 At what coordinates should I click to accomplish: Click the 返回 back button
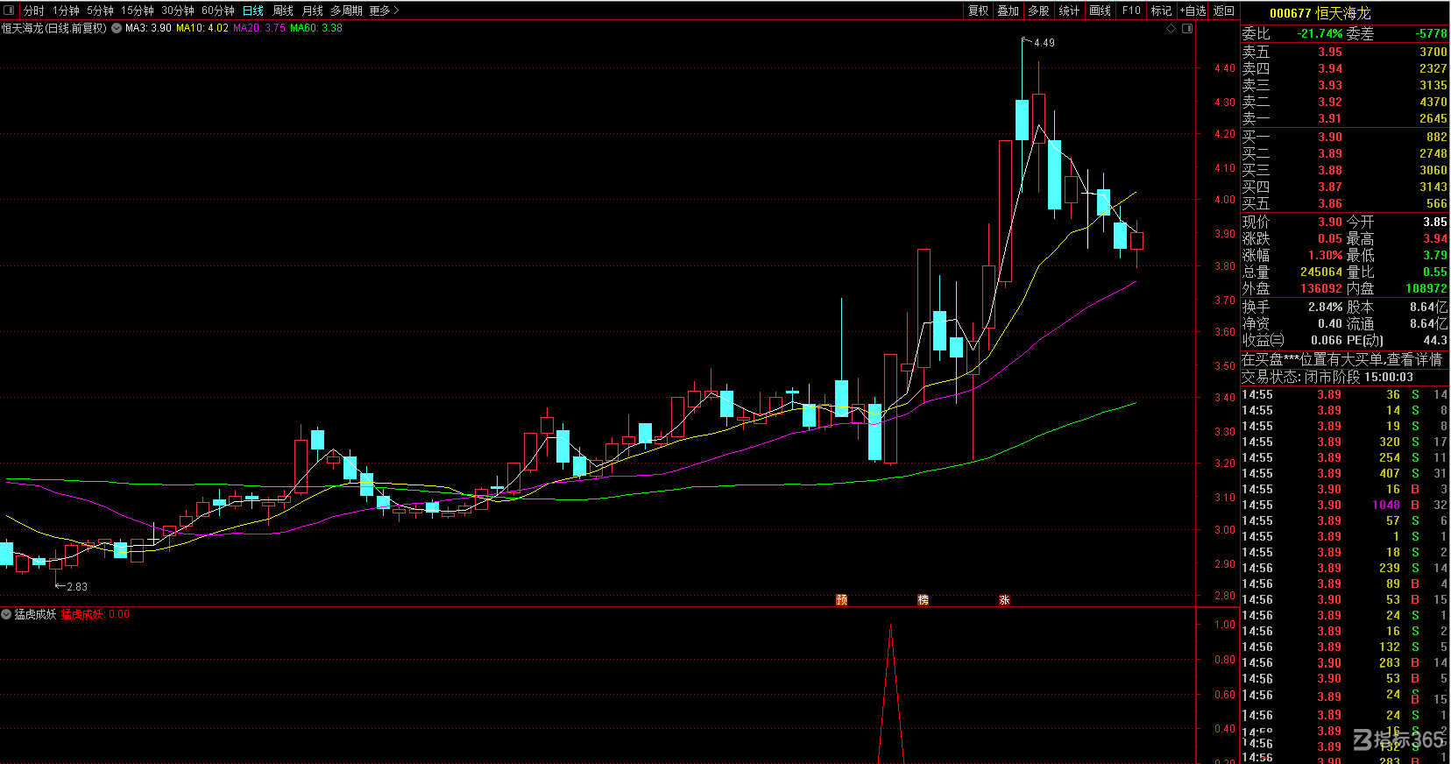1224,11
